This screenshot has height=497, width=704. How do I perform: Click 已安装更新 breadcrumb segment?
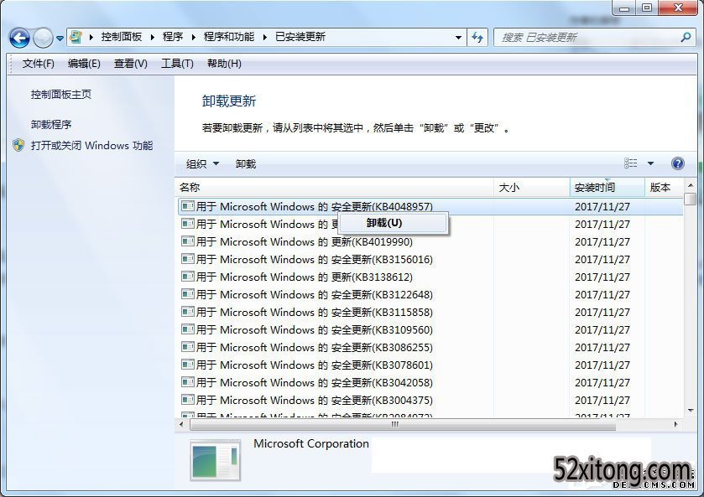coord(300,37)
